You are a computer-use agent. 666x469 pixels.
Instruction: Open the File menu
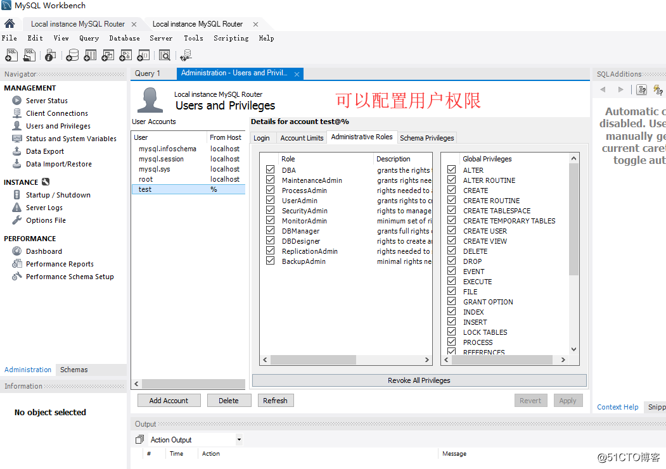click(10, 38)
